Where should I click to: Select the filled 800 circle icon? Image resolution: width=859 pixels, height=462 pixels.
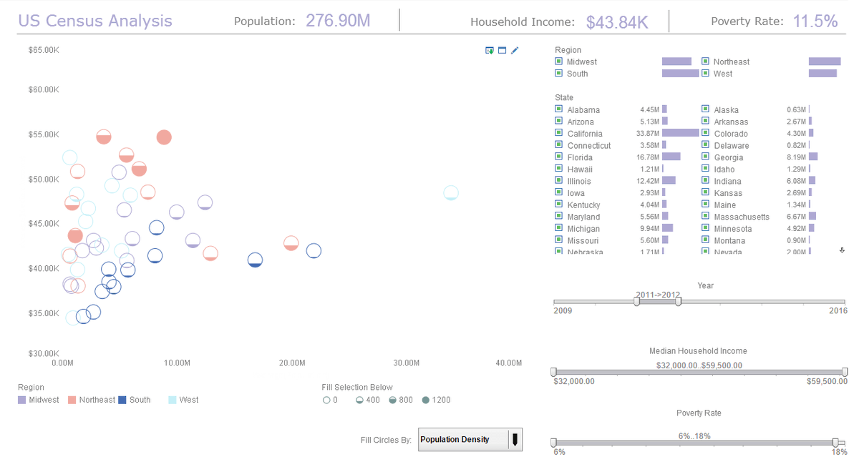392,400
